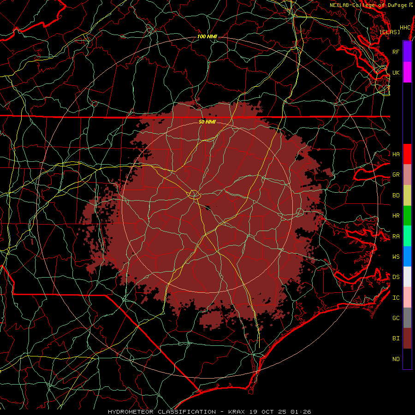Image resolution: width=415 pixels, height=415 pixels.
Task: Click the DS legend label
Action: click(x=396, y=277)
